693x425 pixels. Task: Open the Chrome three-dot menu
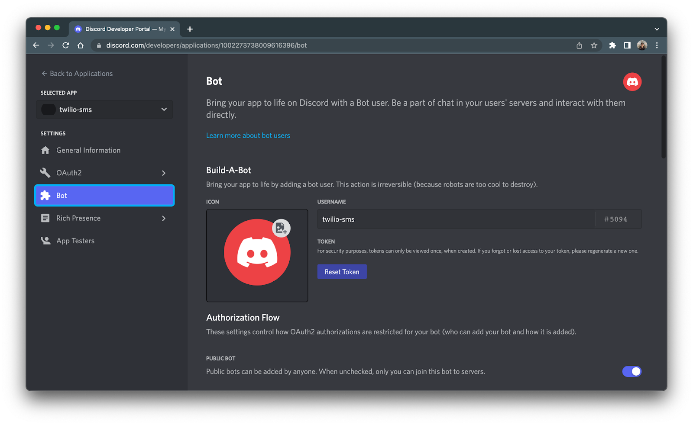657,45
